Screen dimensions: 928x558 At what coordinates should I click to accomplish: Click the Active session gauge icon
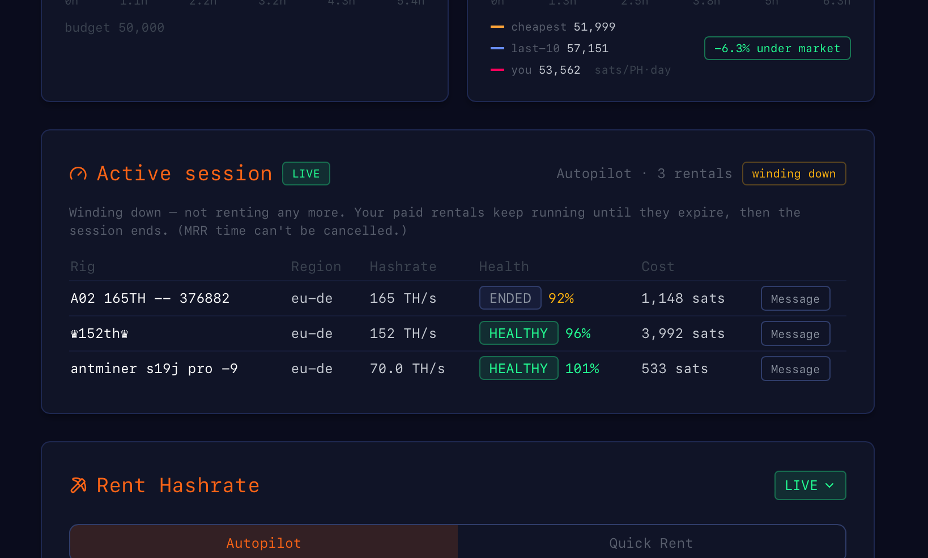pos(78,174)
